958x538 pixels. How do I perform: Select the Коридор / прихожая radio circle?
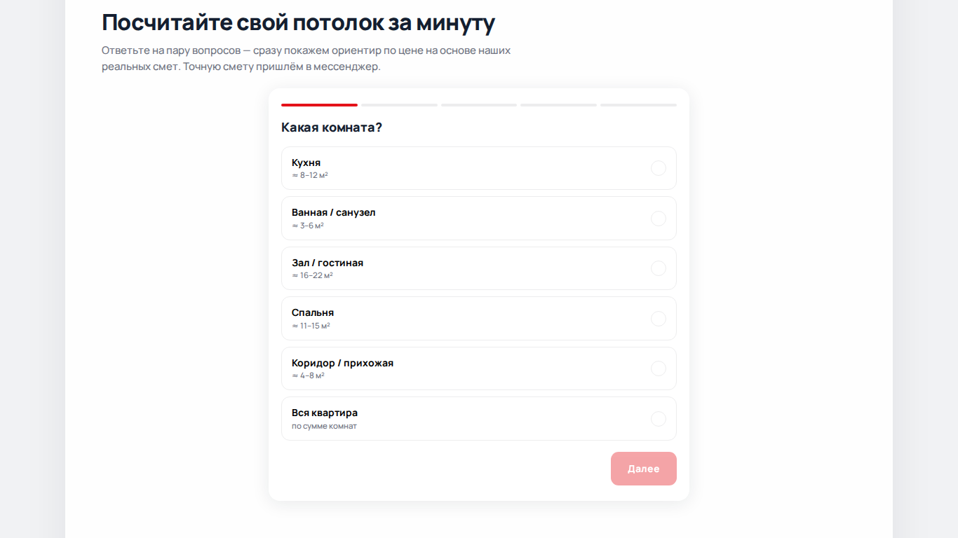pyautogui.click(x=658, y=368)
